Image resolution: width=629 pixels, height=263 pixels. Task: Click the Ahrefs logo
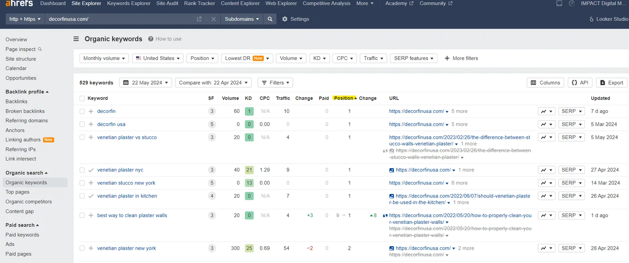19,3
